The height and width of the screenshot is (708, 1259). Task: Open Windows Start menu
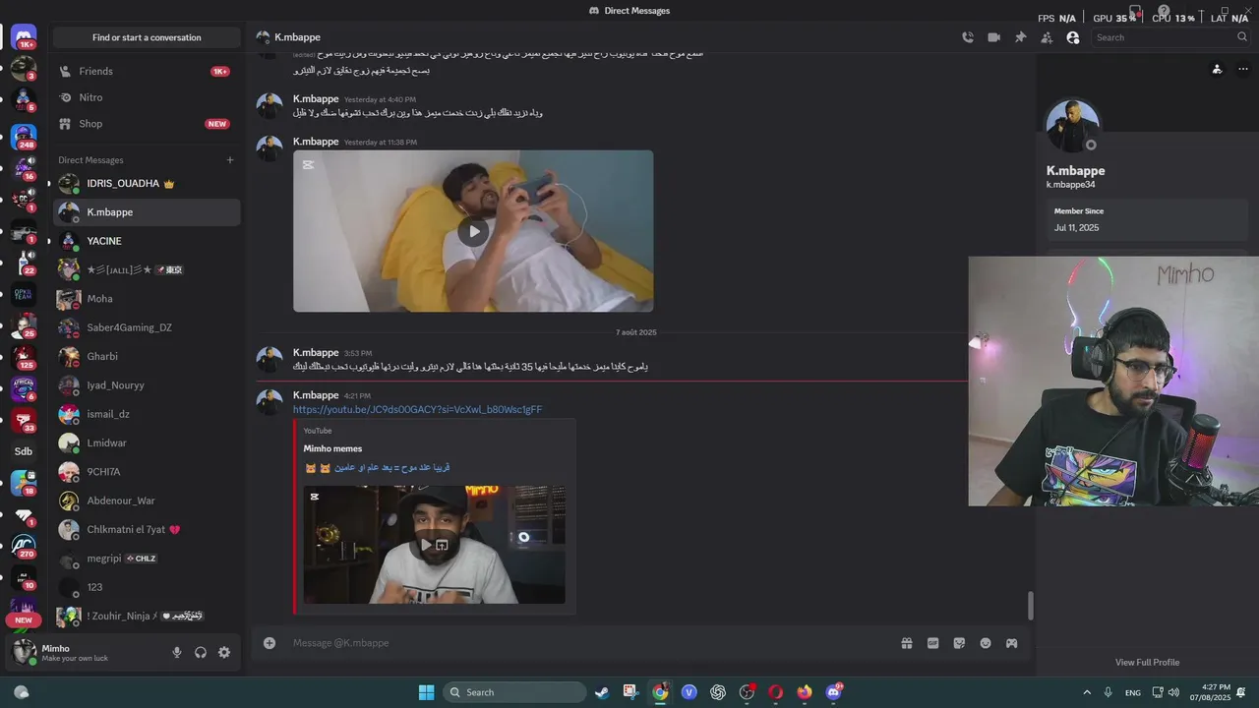(x=426, y=692)
